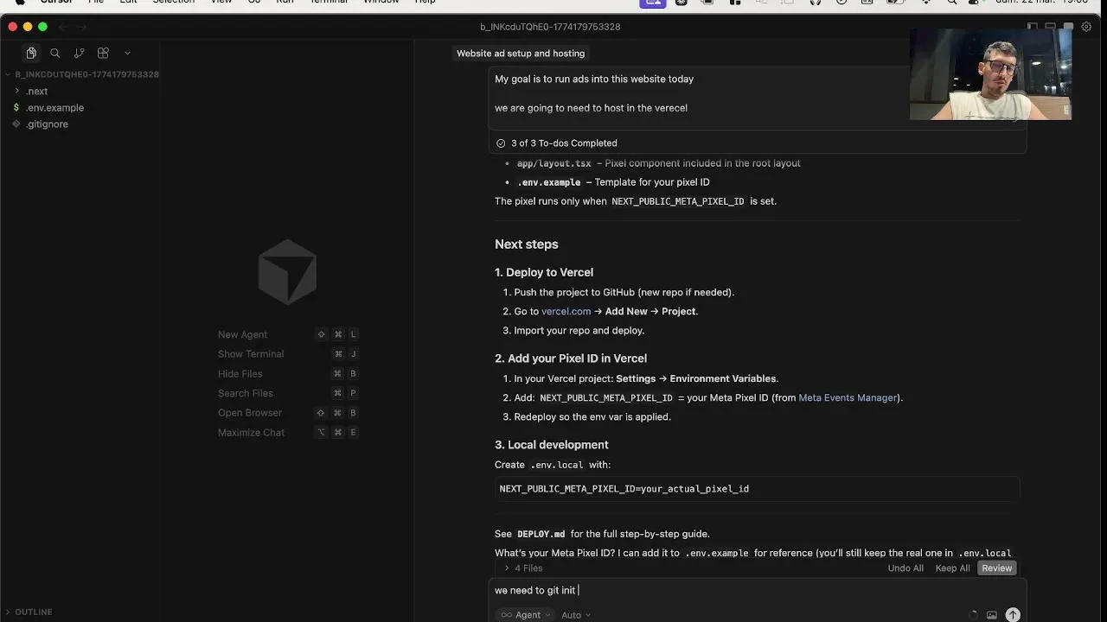
Task: Click Keep All changes button
Action: point(952,568)
